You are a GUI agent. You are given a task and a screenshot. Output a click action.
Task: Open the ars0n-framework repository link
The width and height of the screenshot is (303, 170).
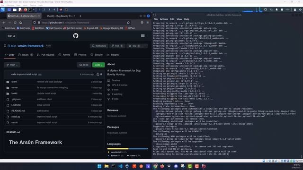click(31, 46)
